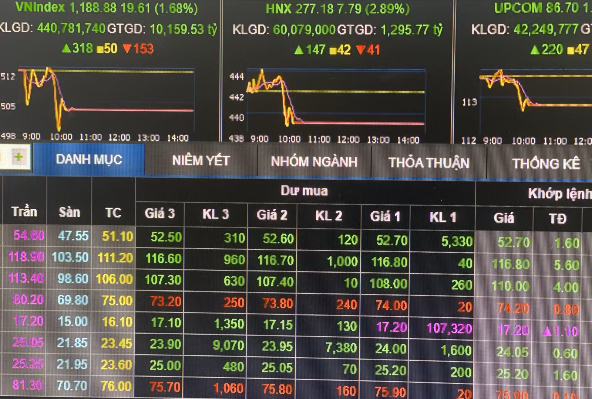Click the green plus add-watchlist icon
Screen dimensions: 592x399
(19, 157)
